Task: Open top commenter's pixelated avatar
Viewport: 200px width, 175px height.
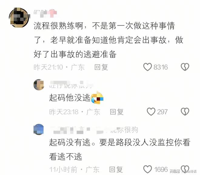Action: (19, 17)
